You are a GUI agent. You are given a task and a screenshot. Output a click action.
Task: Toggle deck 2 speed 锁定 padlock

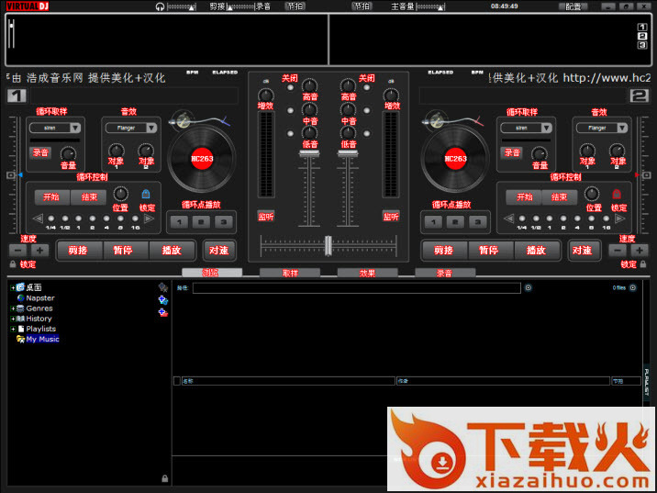coord(642,264)
